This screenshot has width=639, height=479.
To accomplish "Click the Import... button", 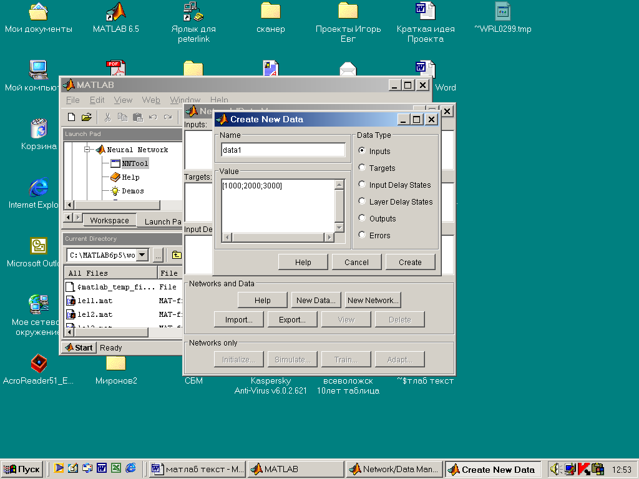I will pyautogui.click(x=239, y=320).
